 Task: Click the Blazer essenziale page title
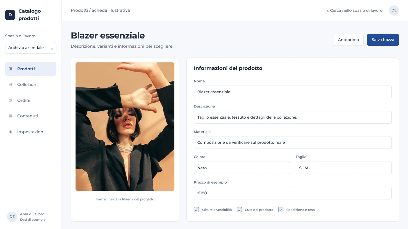pyautogui.click(x=108, y=35)
